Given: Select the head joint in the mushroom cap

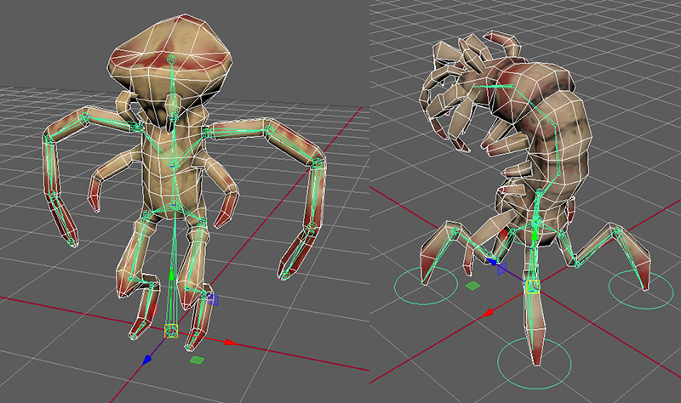Looking at the screenshot, I should [x=171, y=60].
